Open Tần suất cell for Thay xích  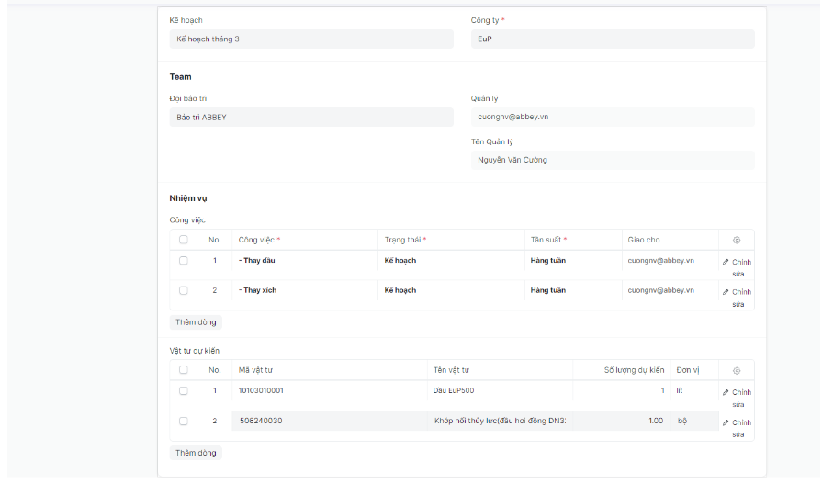coord(572,290)
